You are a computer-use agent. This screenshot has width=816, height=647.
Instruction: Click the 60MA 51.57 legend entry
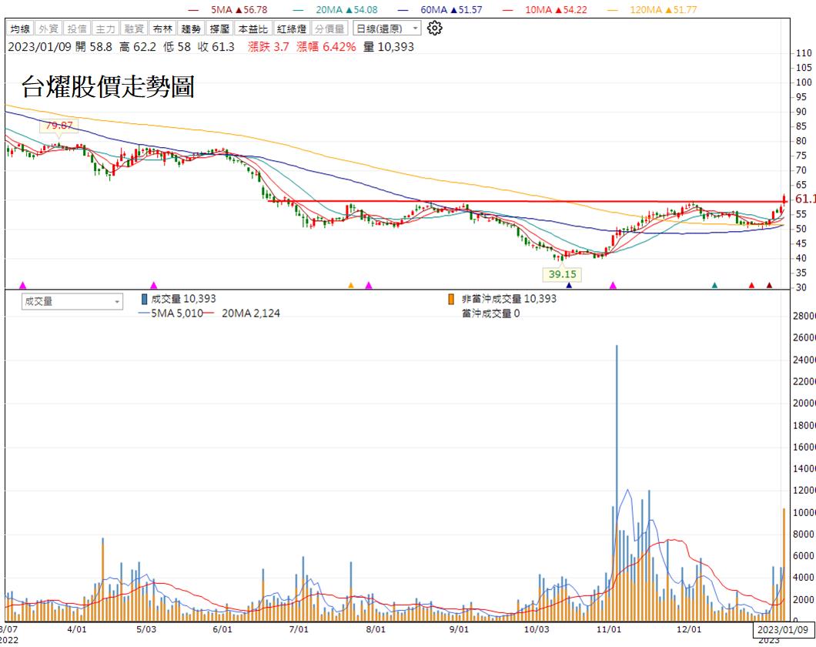tap(440, 9)
